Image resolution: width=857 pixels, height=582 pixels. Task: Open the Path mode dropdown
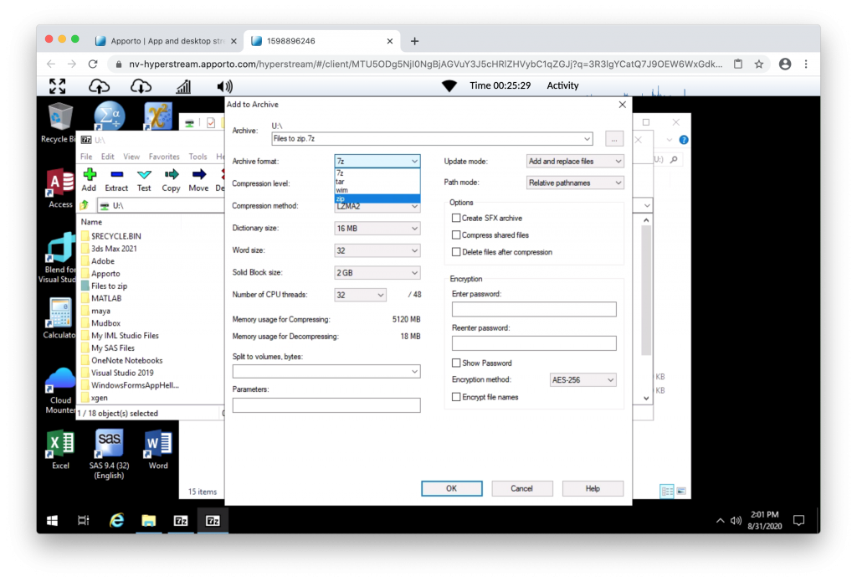point(575,183)
